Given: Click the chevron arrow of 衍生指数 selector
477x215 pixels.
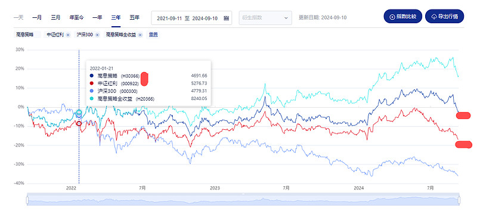Looking at the screenshot, I should coord(286,18).
